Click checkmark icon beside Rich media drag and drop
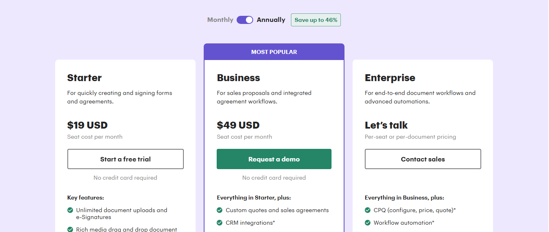 coord(70,230)
